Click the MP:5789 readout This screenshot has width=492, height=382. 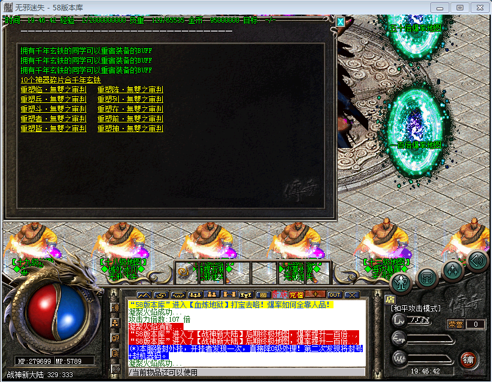pyautogui.click(x=69, y=361)
